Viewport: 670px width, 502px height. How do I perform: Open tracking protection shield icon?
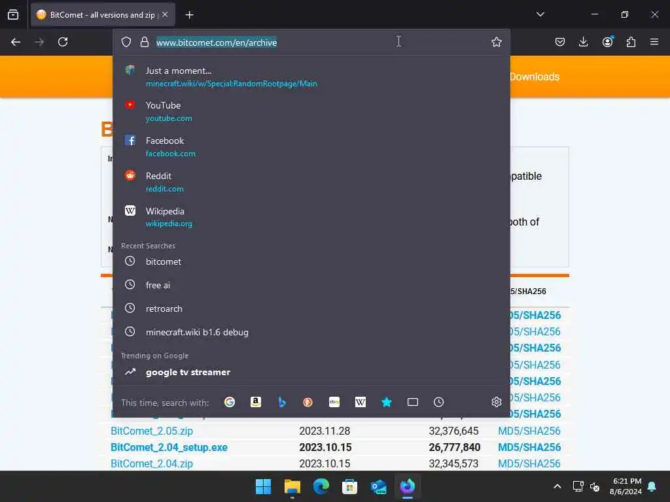click(x=126, y=42)
